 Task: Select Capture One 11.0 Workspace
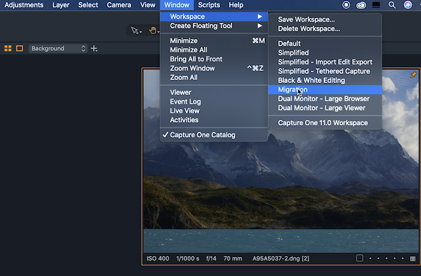[x=325, y=123]
